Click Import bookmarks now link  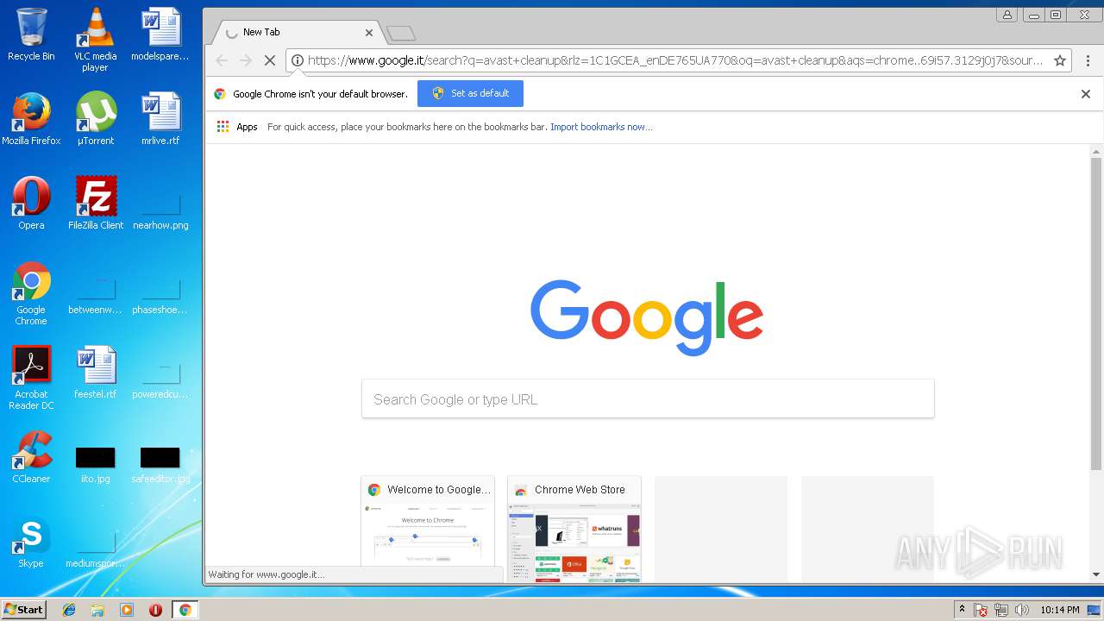point(601,127)
